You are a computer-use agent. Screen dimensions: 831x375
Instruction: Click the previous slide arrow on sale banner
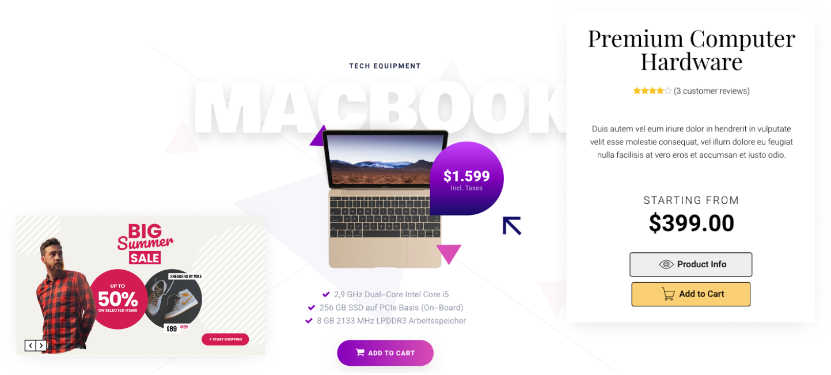point(30,346)
